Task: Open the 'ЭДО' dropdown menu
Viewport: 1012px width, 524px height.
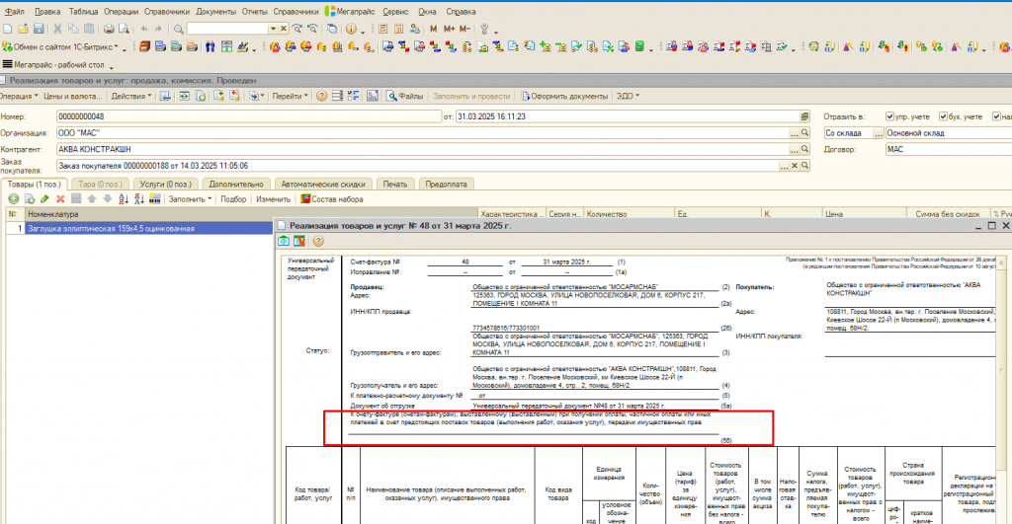Action: (x=628, y=96)
